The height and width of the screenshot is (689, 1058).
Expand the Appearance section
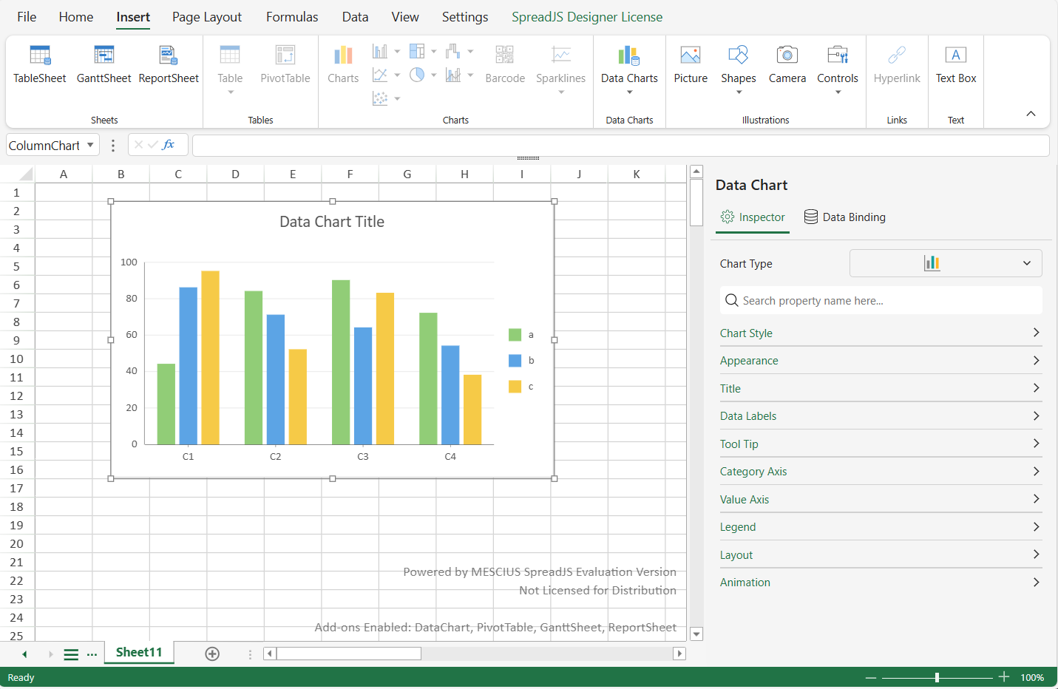(881, 360)
